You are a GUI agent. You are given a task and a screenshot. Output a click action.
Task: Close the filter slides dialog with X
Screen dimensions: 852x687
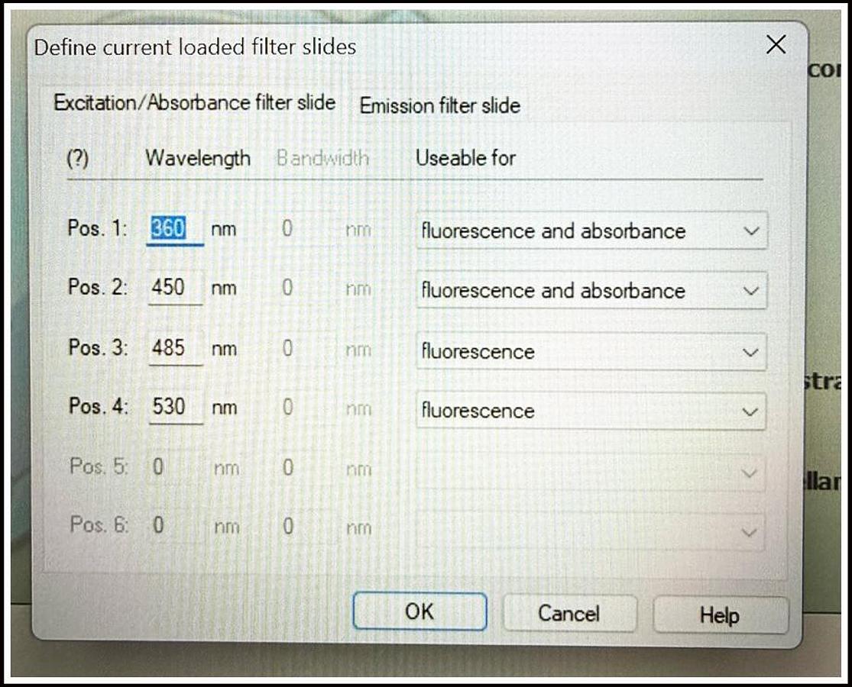click(776, 45)
